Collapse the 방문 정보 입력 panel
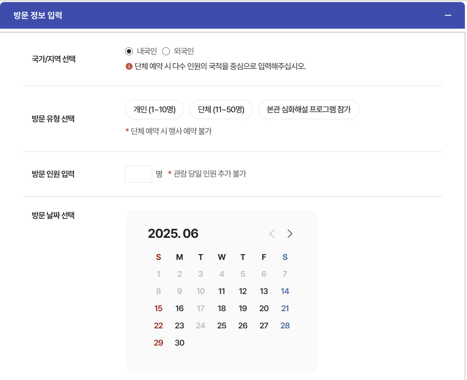Image resolution: width=467 pixels, height=380 pixels. 448,15
